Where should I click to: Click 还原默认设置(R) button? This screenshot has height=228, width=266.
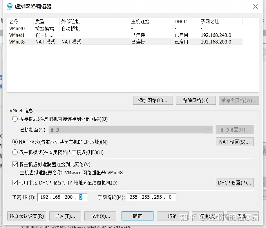(x=27, y=216)
